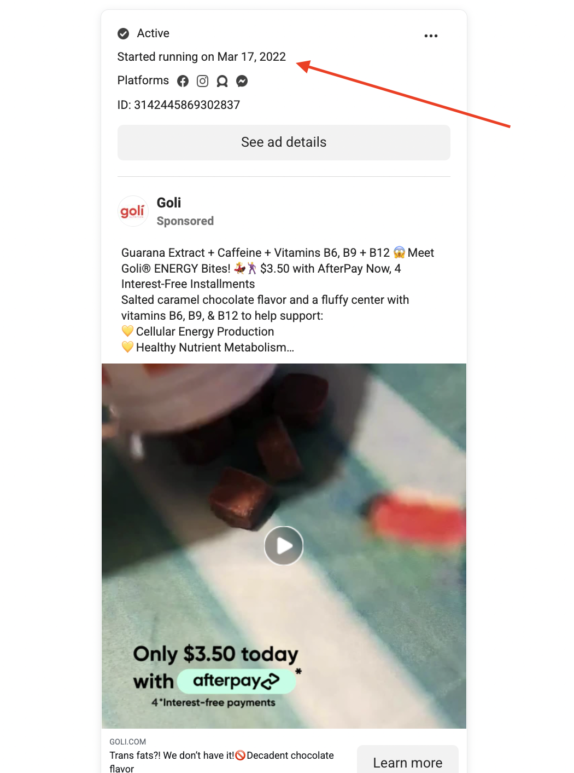Image resolution: width=574 pixels, height=773 pixels.
Task: Expand truncated ad text at Healthy Nutrient Metabolism…
Action: coord(215,348)
